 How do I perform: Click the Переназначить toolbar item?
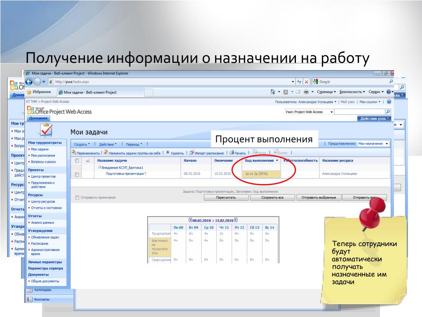click(86, 153)
